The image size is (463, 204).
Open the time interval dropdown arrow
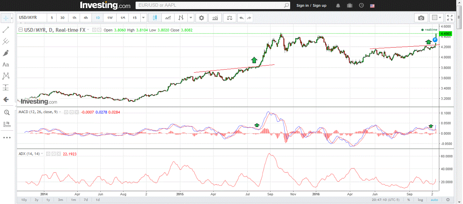[x=144, y=18]
